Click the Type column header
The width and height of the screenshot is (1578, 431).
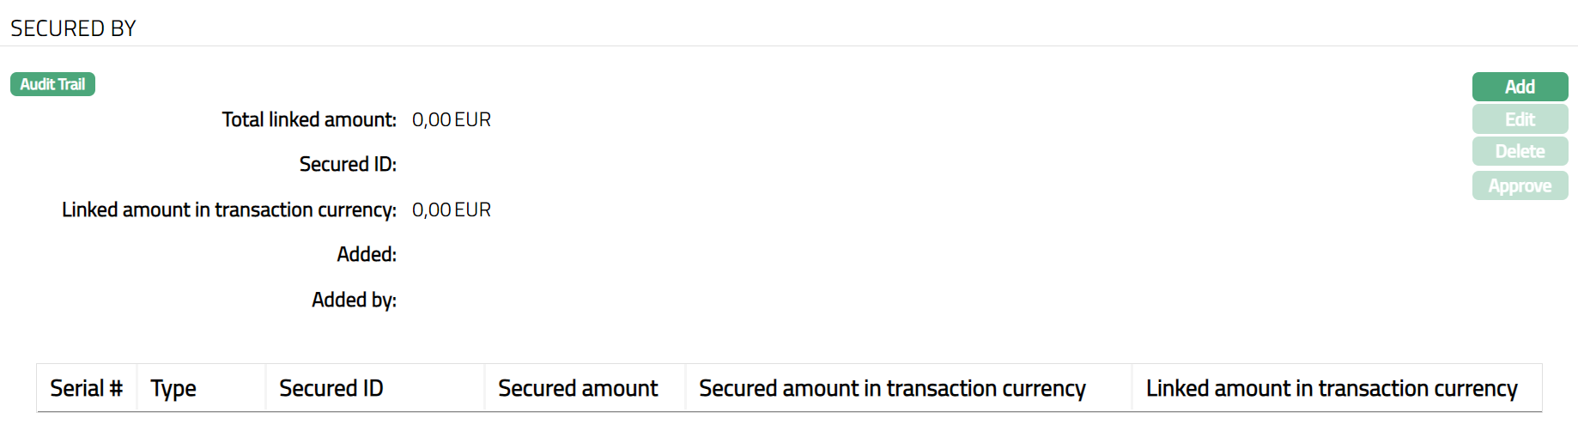(x=173, y=388)
